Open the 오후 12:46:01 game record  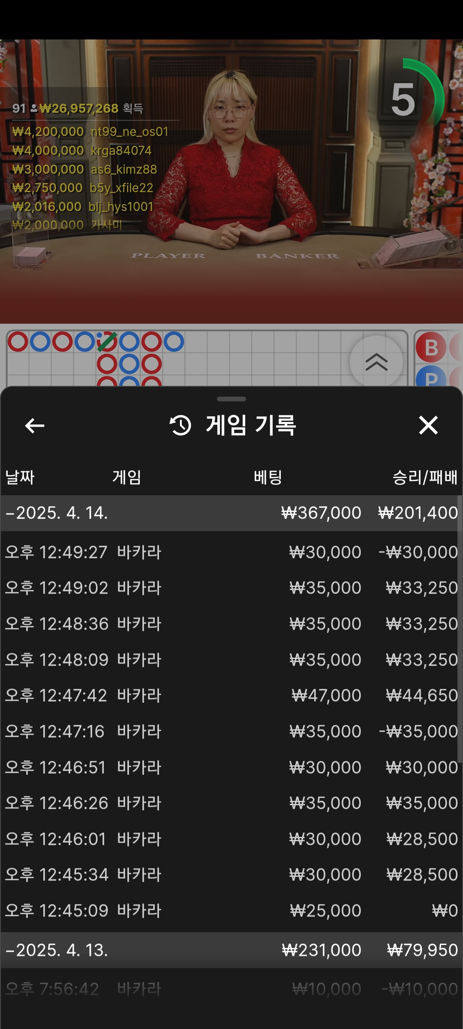pos(231,839)
